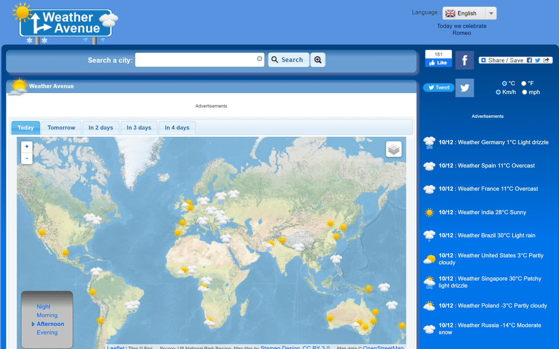Click the map layers icon

(393, 149)
